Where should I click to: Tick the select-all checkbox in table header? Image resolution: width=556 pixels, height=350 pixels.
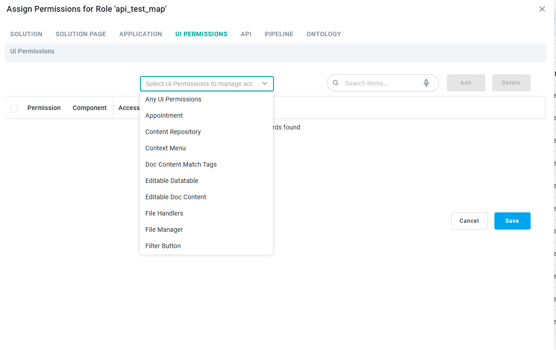coord(14,108)
